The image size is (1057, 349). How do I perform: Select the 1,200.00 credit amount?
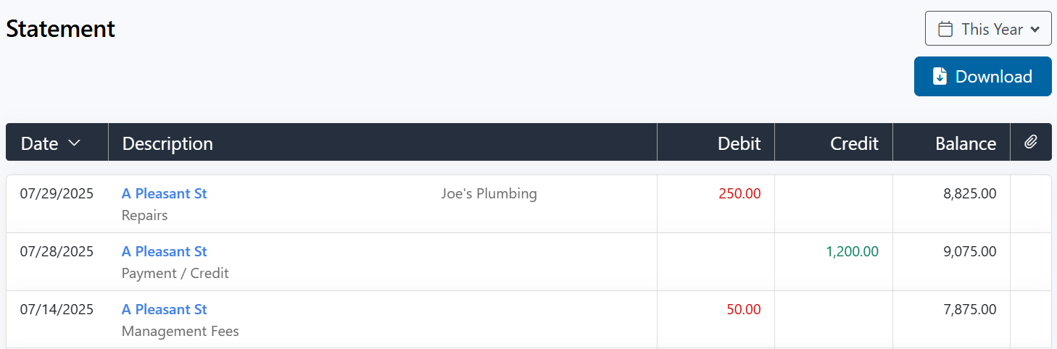[852, 251]
